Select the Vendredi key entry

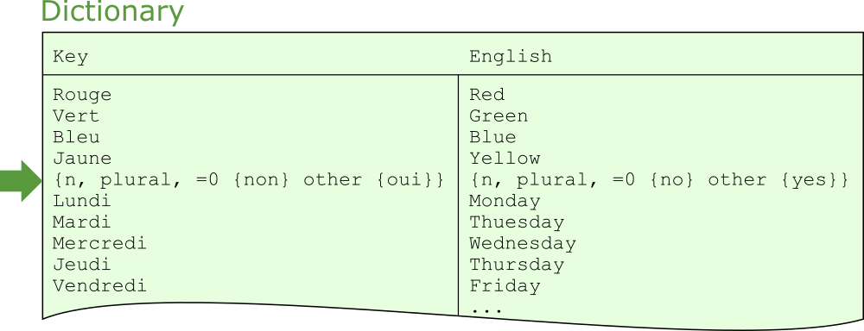(x=99, y=286)
